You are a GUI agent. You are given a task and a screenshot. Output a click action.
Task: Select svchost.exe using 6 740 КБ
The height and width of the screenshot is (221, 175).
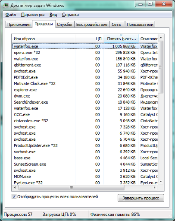tap(85, 133)
